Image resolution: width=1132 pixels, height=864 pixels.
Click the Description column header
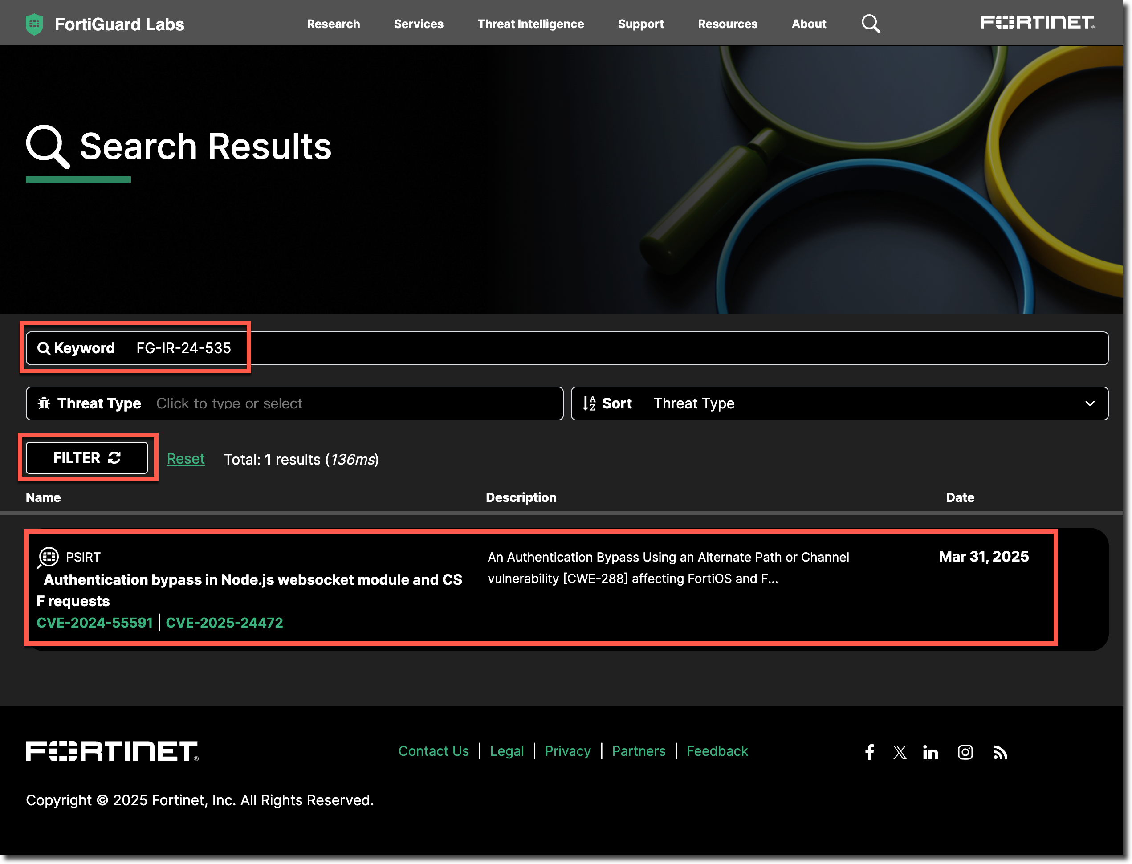[x=521, y=498]
